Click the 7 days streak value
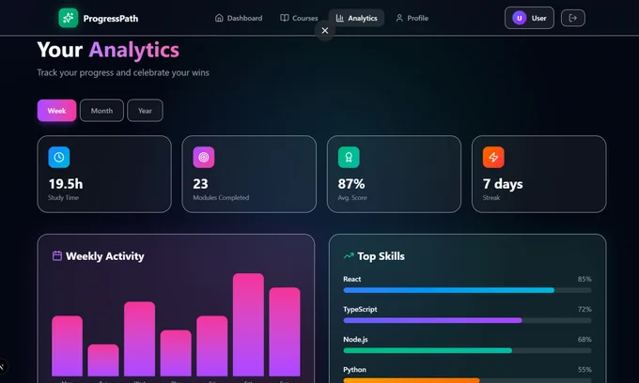The image size is (639, 383). coord(503,184)
